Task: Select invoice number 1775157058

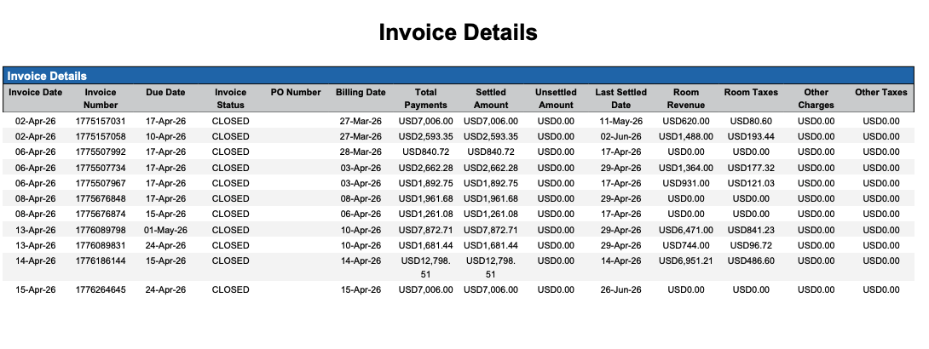Action: click(101, 137)
